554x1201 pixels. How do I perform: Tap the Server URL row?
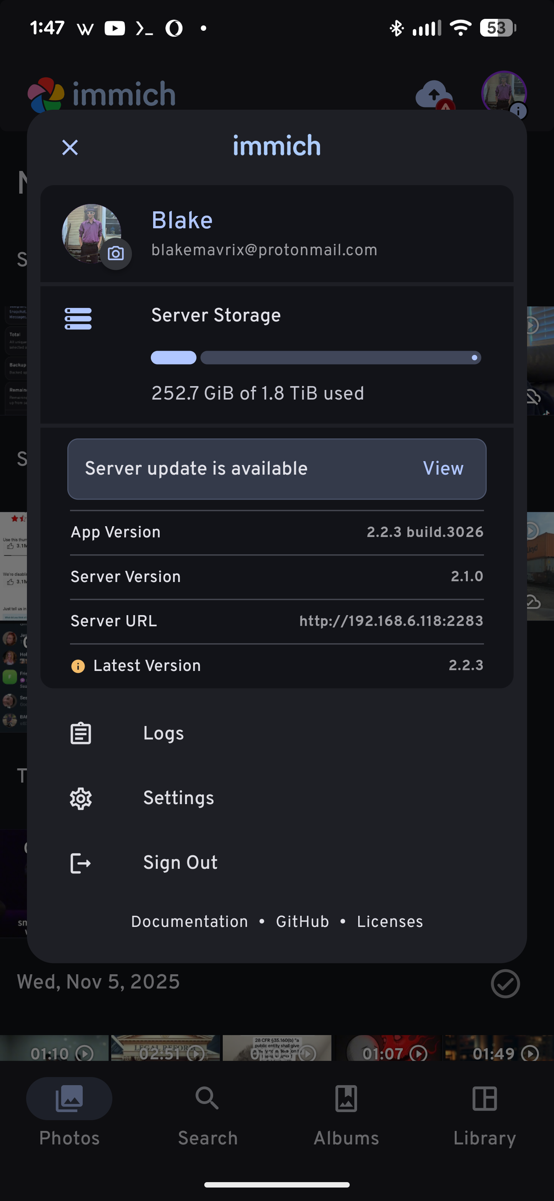pos(277,622)
